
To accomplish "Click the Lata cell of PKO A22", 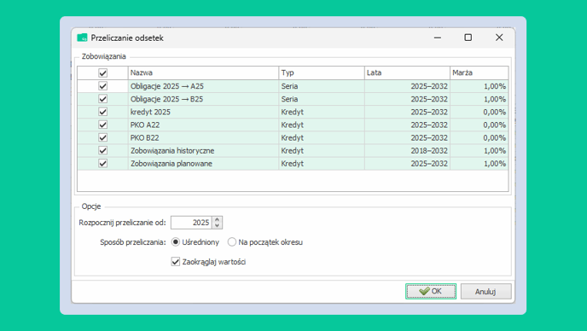I will [x=407, y=125].
